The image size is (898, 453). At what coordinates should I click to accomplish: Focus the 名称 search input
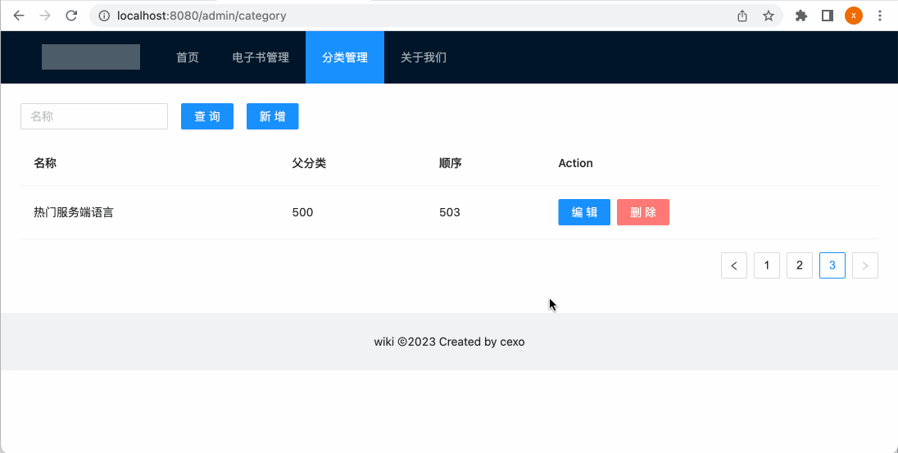pos(94,116)
